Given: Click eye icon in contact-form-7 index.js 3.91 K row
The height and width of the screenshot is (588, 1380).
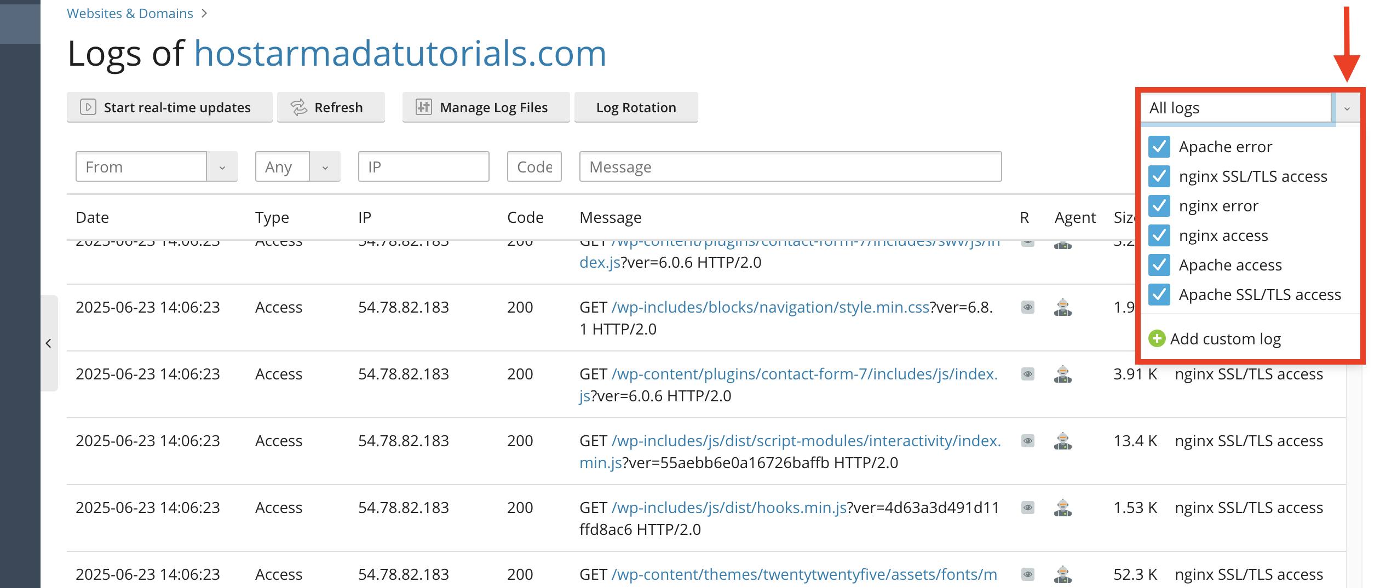Looking at the screenshot, I should pos(1028,374).
